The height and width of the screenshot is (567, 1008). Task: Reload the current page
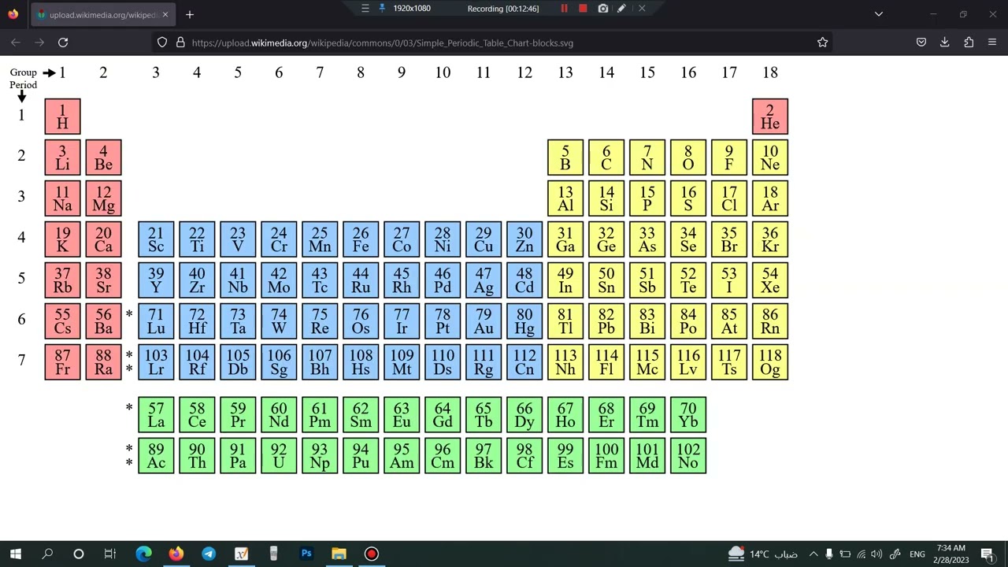click(63, 43)
